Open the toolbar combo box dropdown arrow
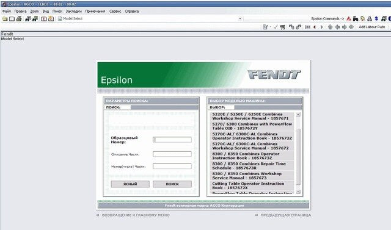Viewport: 391px width, 230px height. 240,19
